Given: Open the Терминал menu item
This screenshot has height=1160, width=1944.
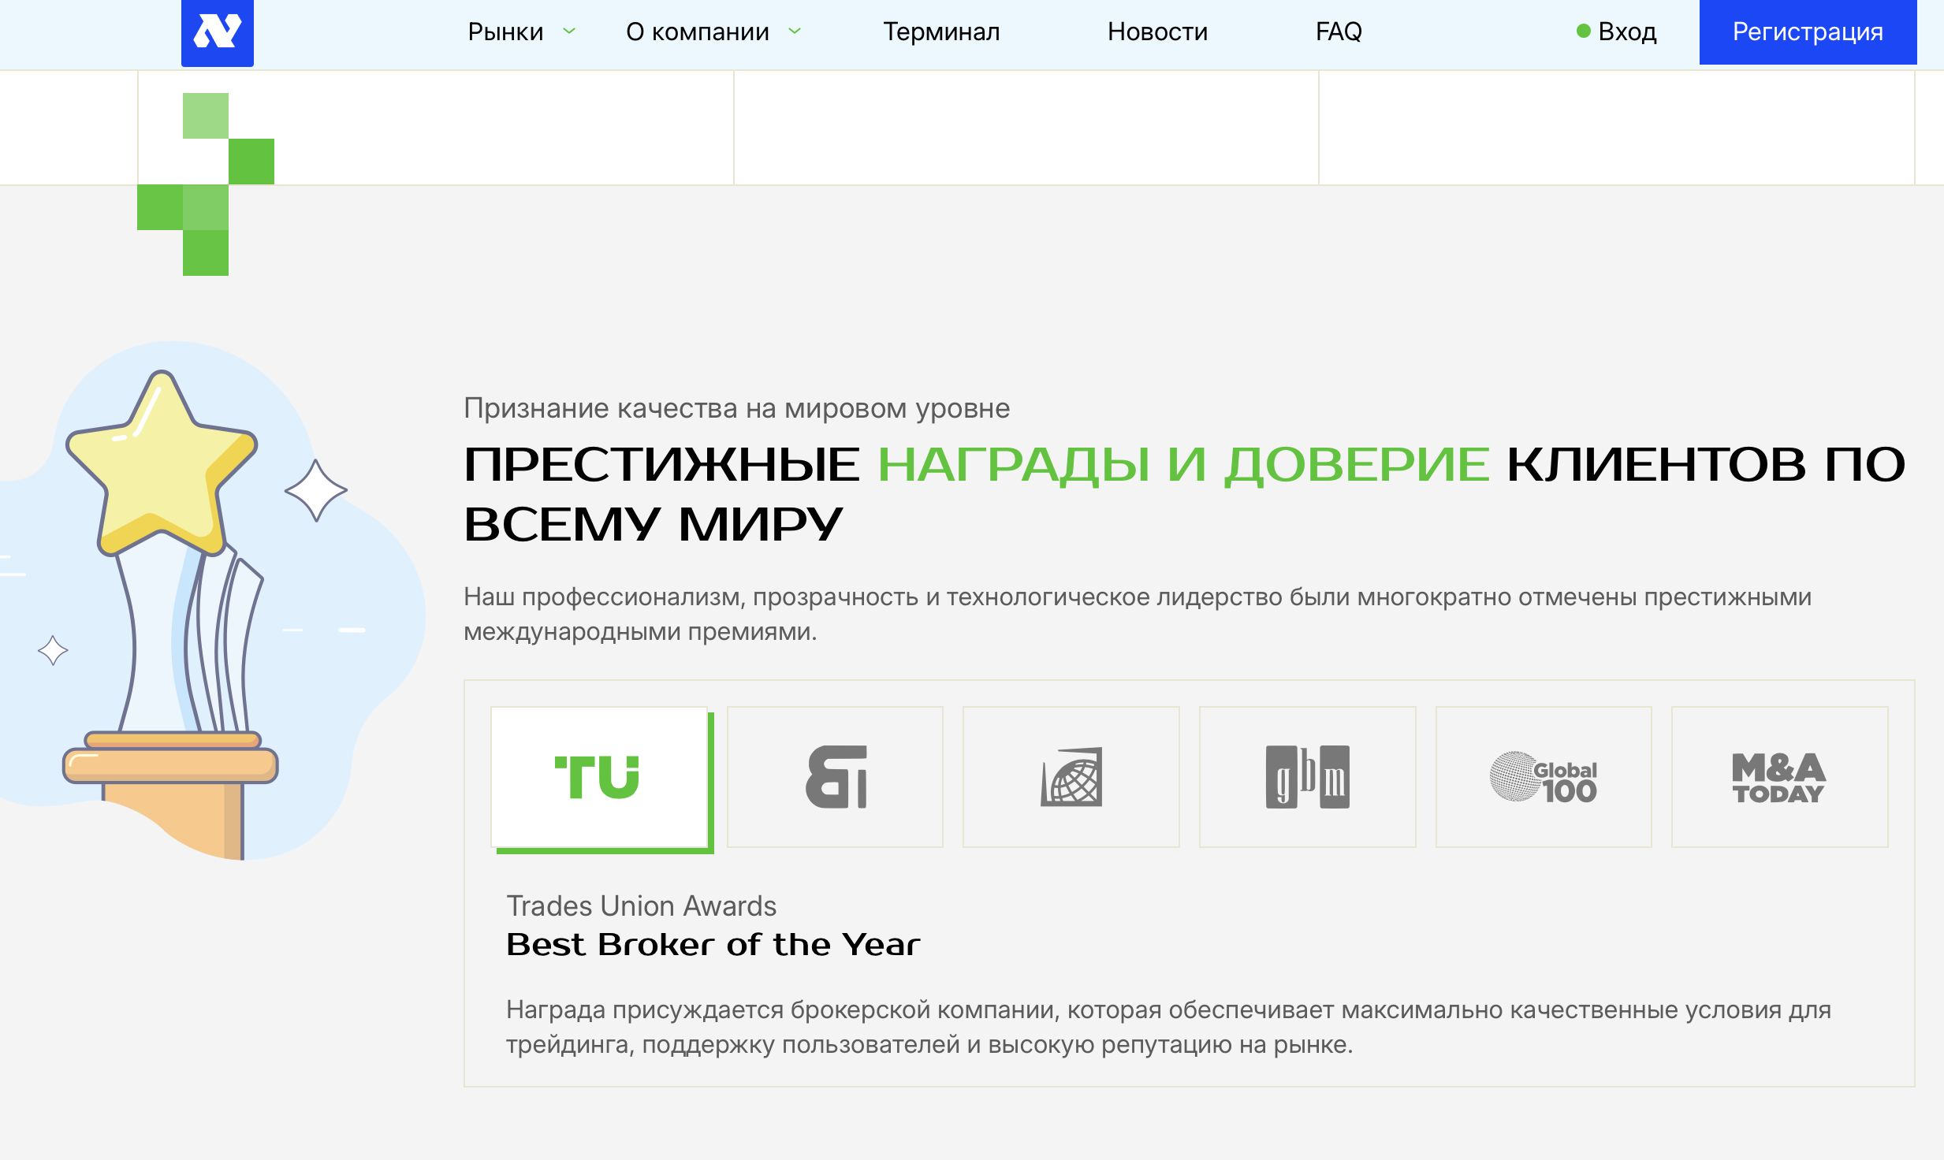Looking at the screenshot, I should (x=941, y=32).
